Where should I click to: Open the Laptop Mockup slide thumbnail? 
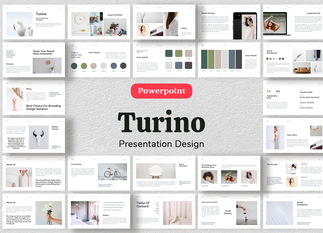pos(293,22)
